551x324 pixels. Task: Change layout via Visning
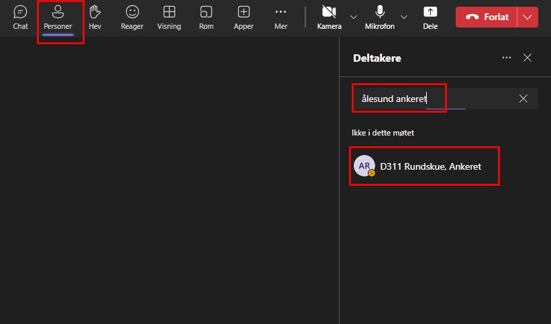(x=169, y=17)
